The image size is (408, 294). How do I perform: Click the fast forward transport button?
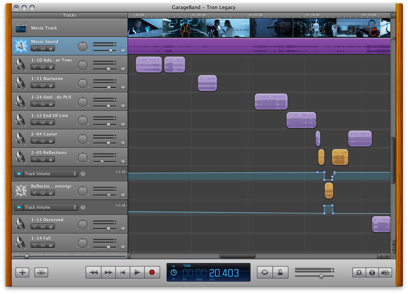coord(109,272)
